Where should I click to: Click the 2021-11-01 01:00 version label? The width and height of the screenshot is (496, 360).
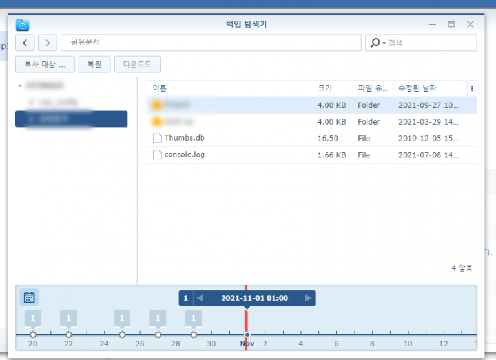254,298
